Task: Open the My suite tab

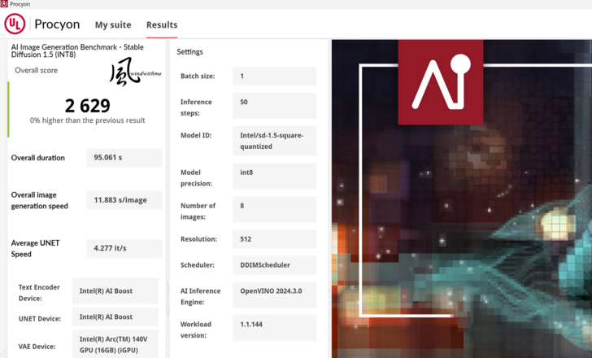Action: 113,25
